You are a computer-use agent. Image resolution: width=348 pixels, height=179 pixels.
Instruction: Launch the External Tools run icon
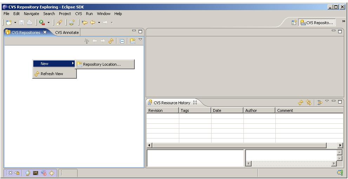point(42,22)
